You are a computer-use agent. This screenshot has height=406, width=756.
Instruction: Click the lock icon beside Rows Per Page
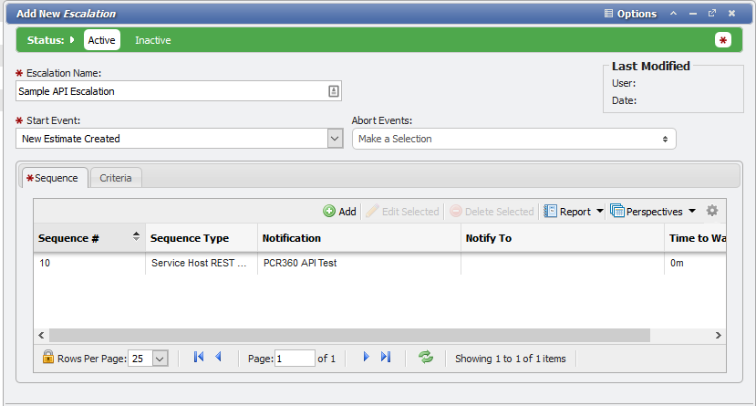coord(48,358)
